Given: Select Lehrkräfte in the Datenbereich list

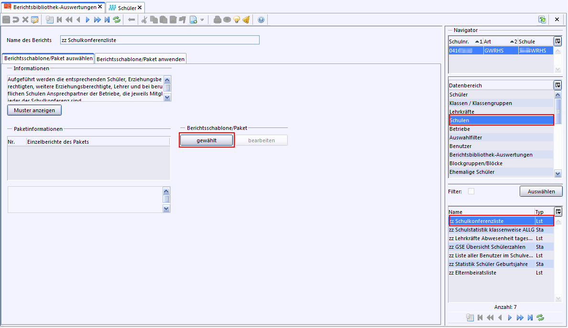Looking at the screenshot, I should (x=462, y=112).
